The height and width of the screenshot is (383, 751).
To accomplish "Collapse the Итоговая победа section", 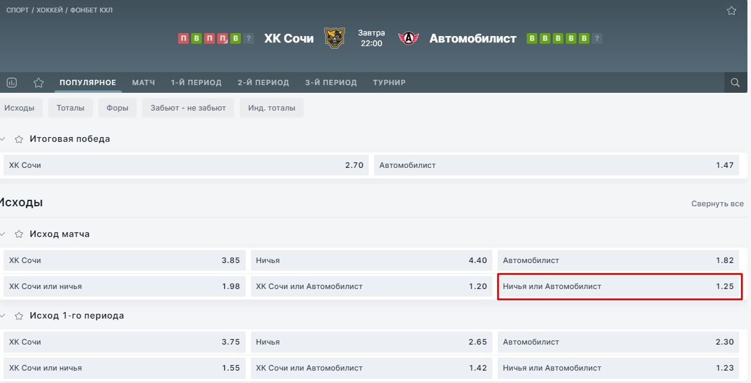I will (3, 139).
